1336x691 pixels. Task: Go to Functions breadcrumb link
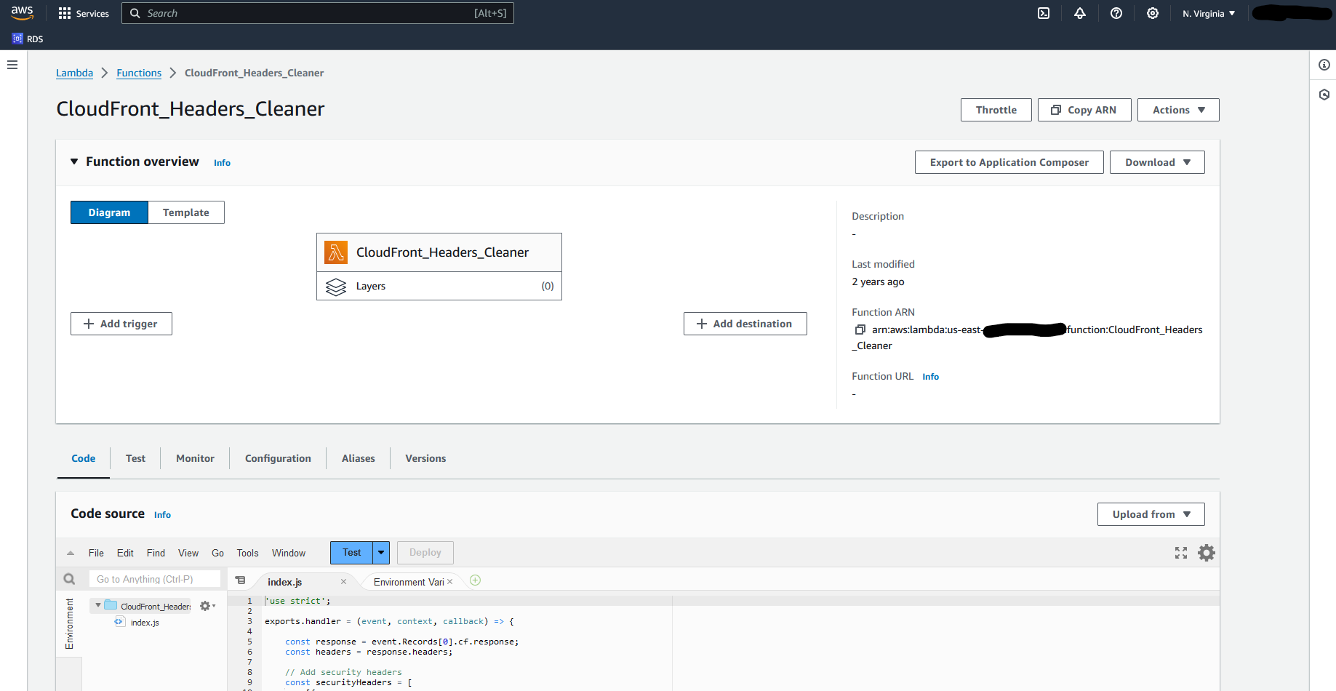(139, 73)
